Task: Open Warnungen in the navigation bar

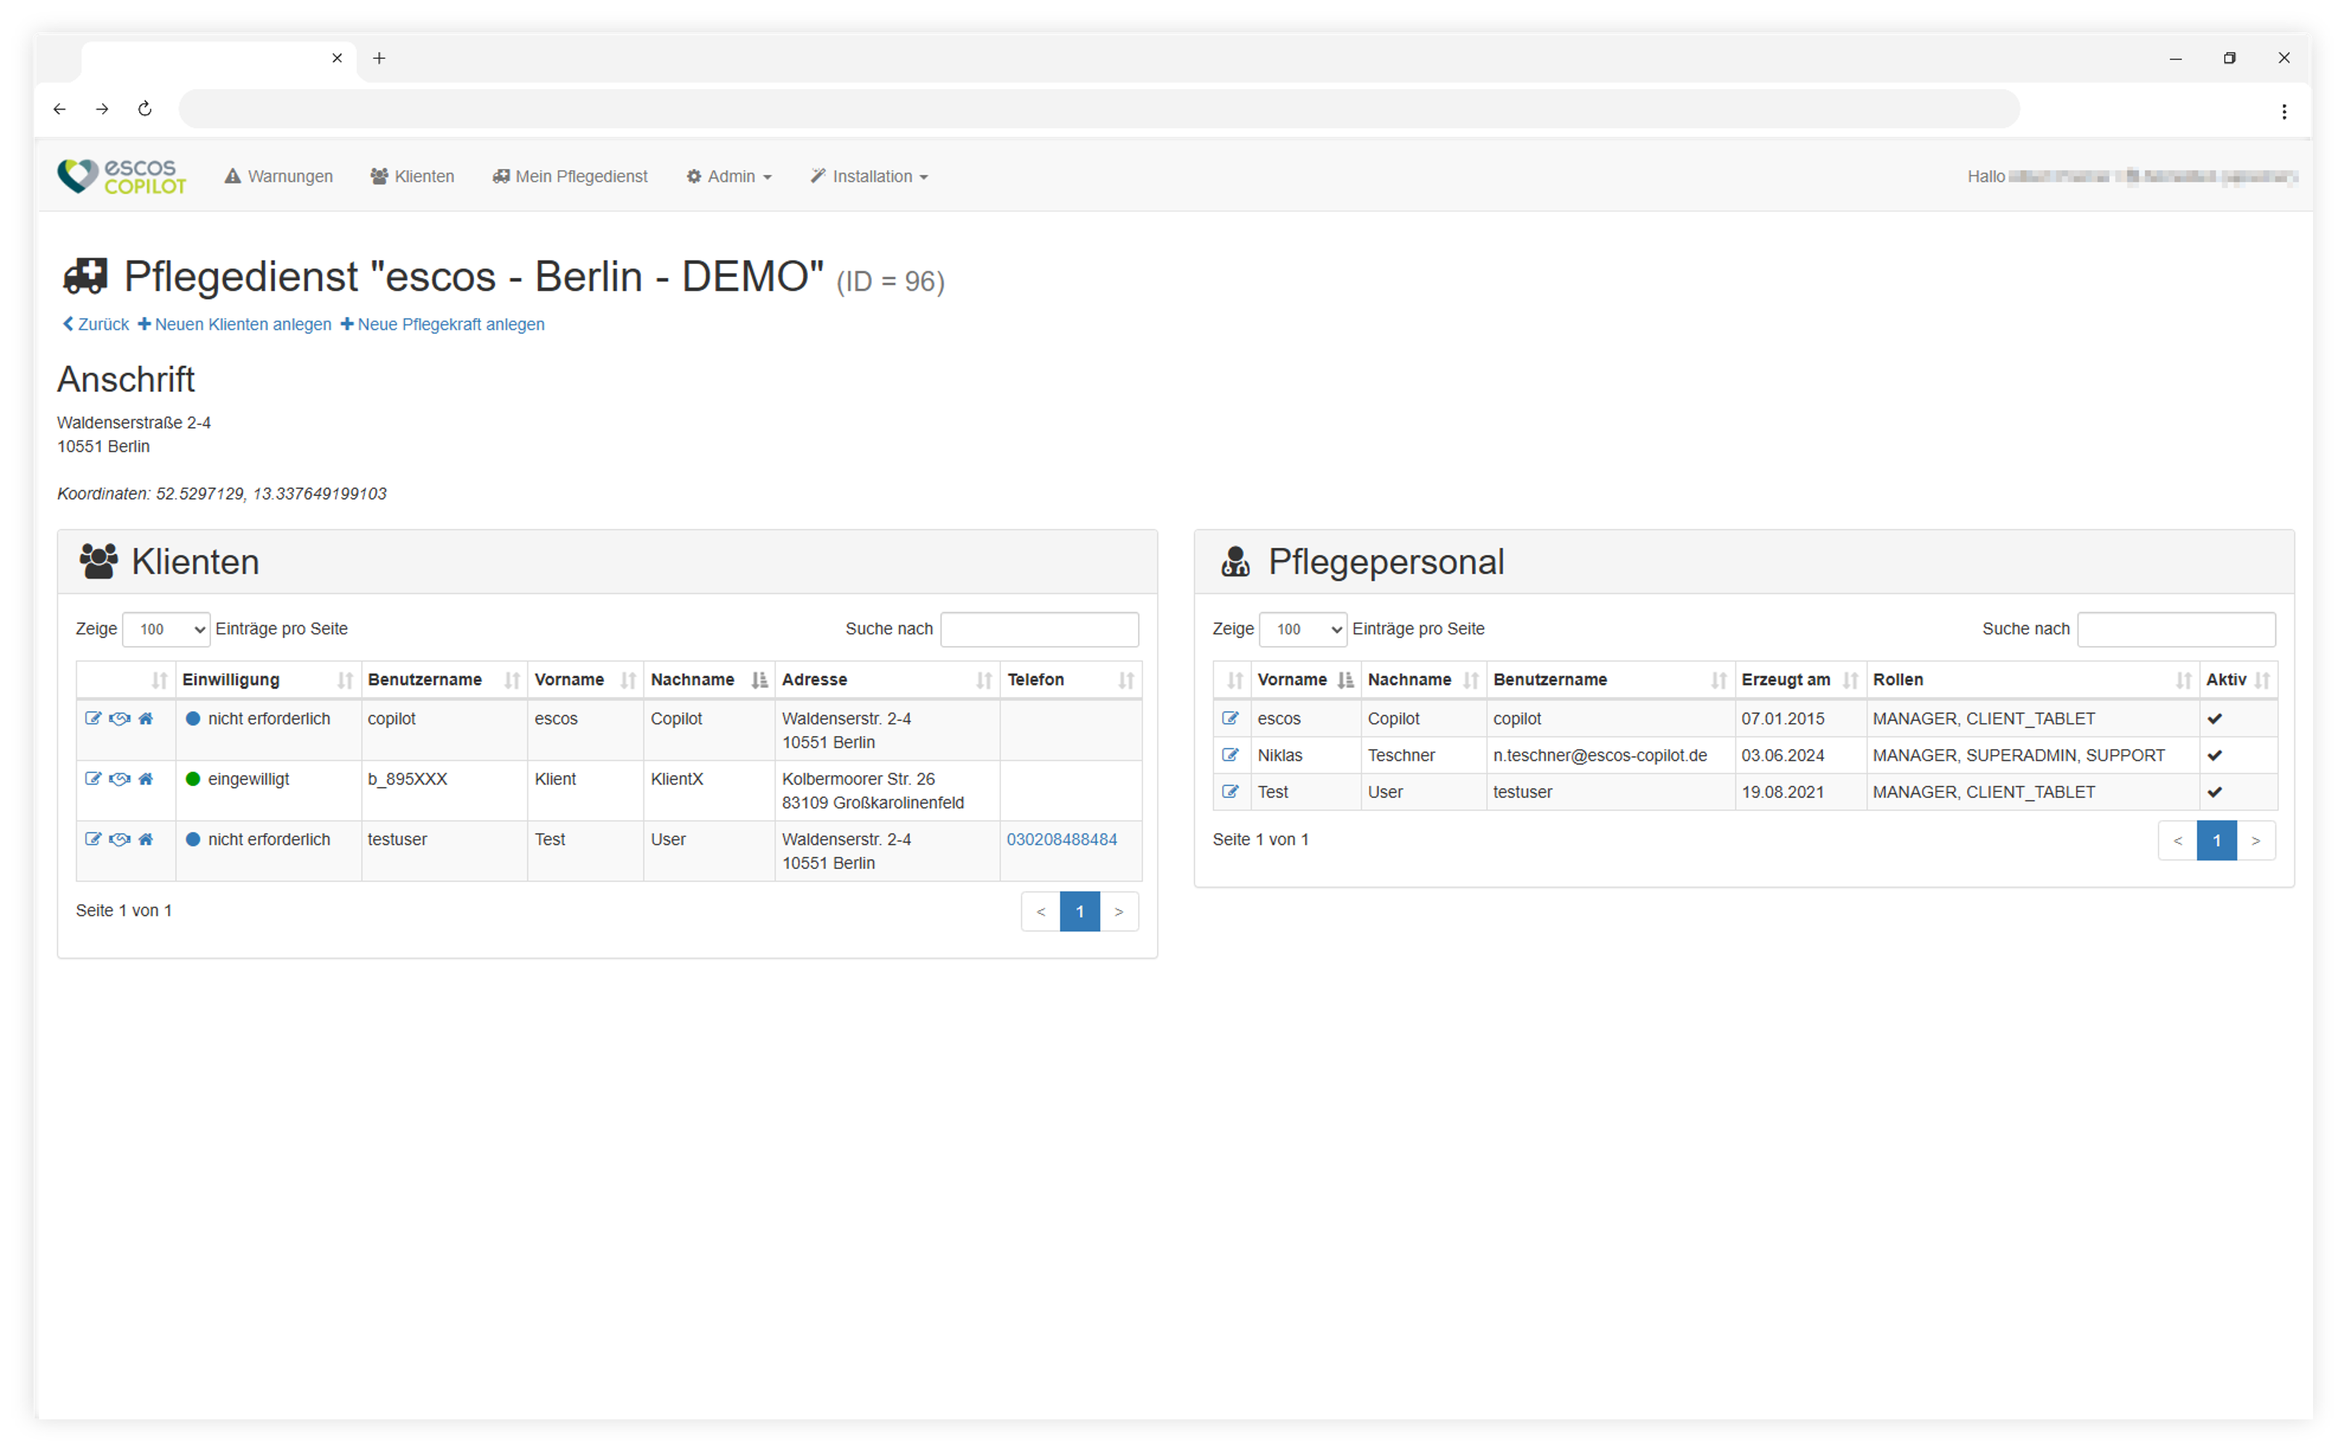Action: pos(279,177)
